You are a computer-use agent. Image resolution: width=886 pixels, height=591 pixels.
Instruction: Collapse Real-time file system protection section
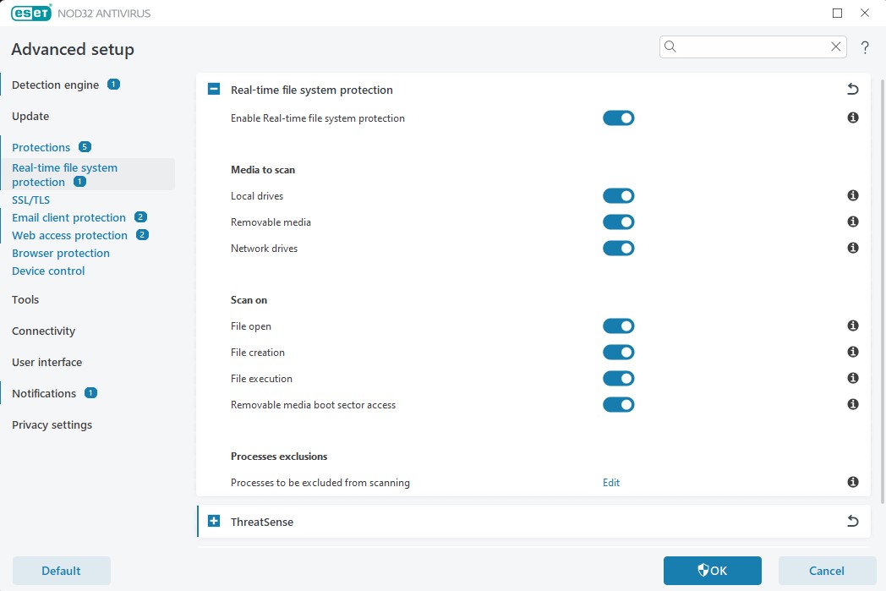214,90
